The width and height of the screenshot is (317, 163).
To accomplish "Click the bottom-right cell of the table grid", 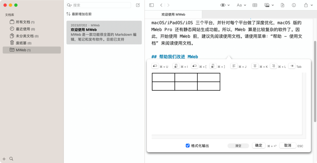I will pos(209,86).
